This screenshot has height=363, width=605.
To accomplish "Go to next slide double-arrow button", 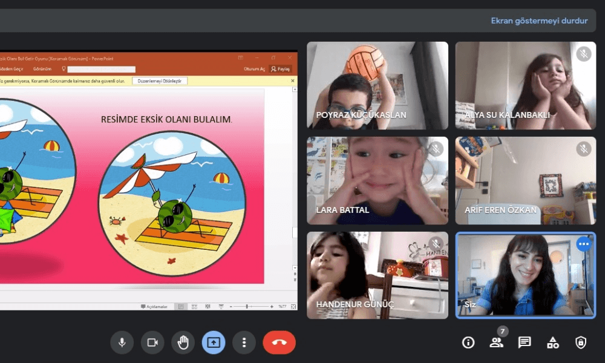I will [295, 280].
